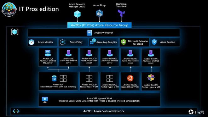Select the Hashicorp Terraform icon
Viewport: 208px width, 117px height.
pos(121,13)
